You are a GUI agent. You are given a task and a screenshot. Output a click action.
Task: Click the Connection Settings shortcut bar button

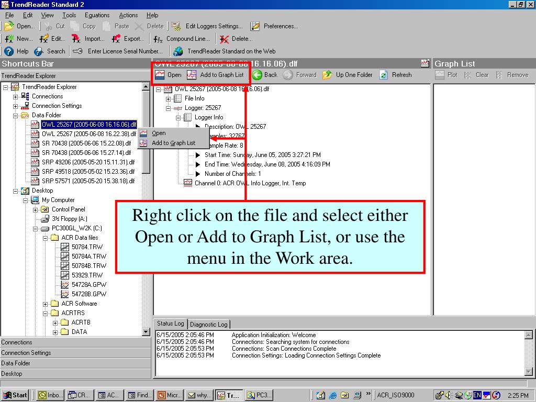(75, 353)
